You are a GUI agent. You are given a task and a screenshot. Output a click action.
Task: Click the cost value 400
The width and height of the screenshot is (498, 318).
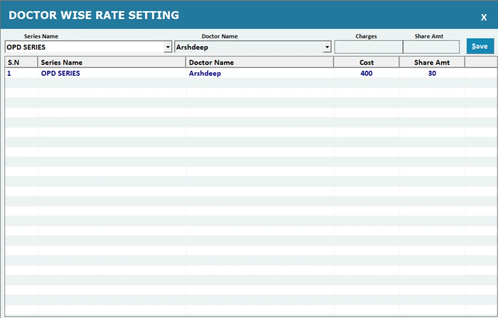point(367,73)
